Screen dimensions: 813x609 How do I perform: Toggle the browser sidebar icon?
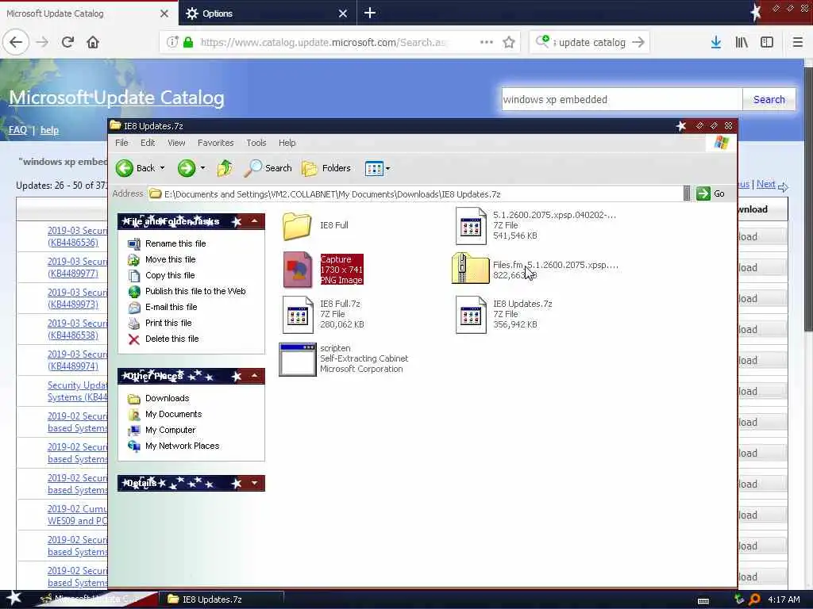tap(767, 42)
